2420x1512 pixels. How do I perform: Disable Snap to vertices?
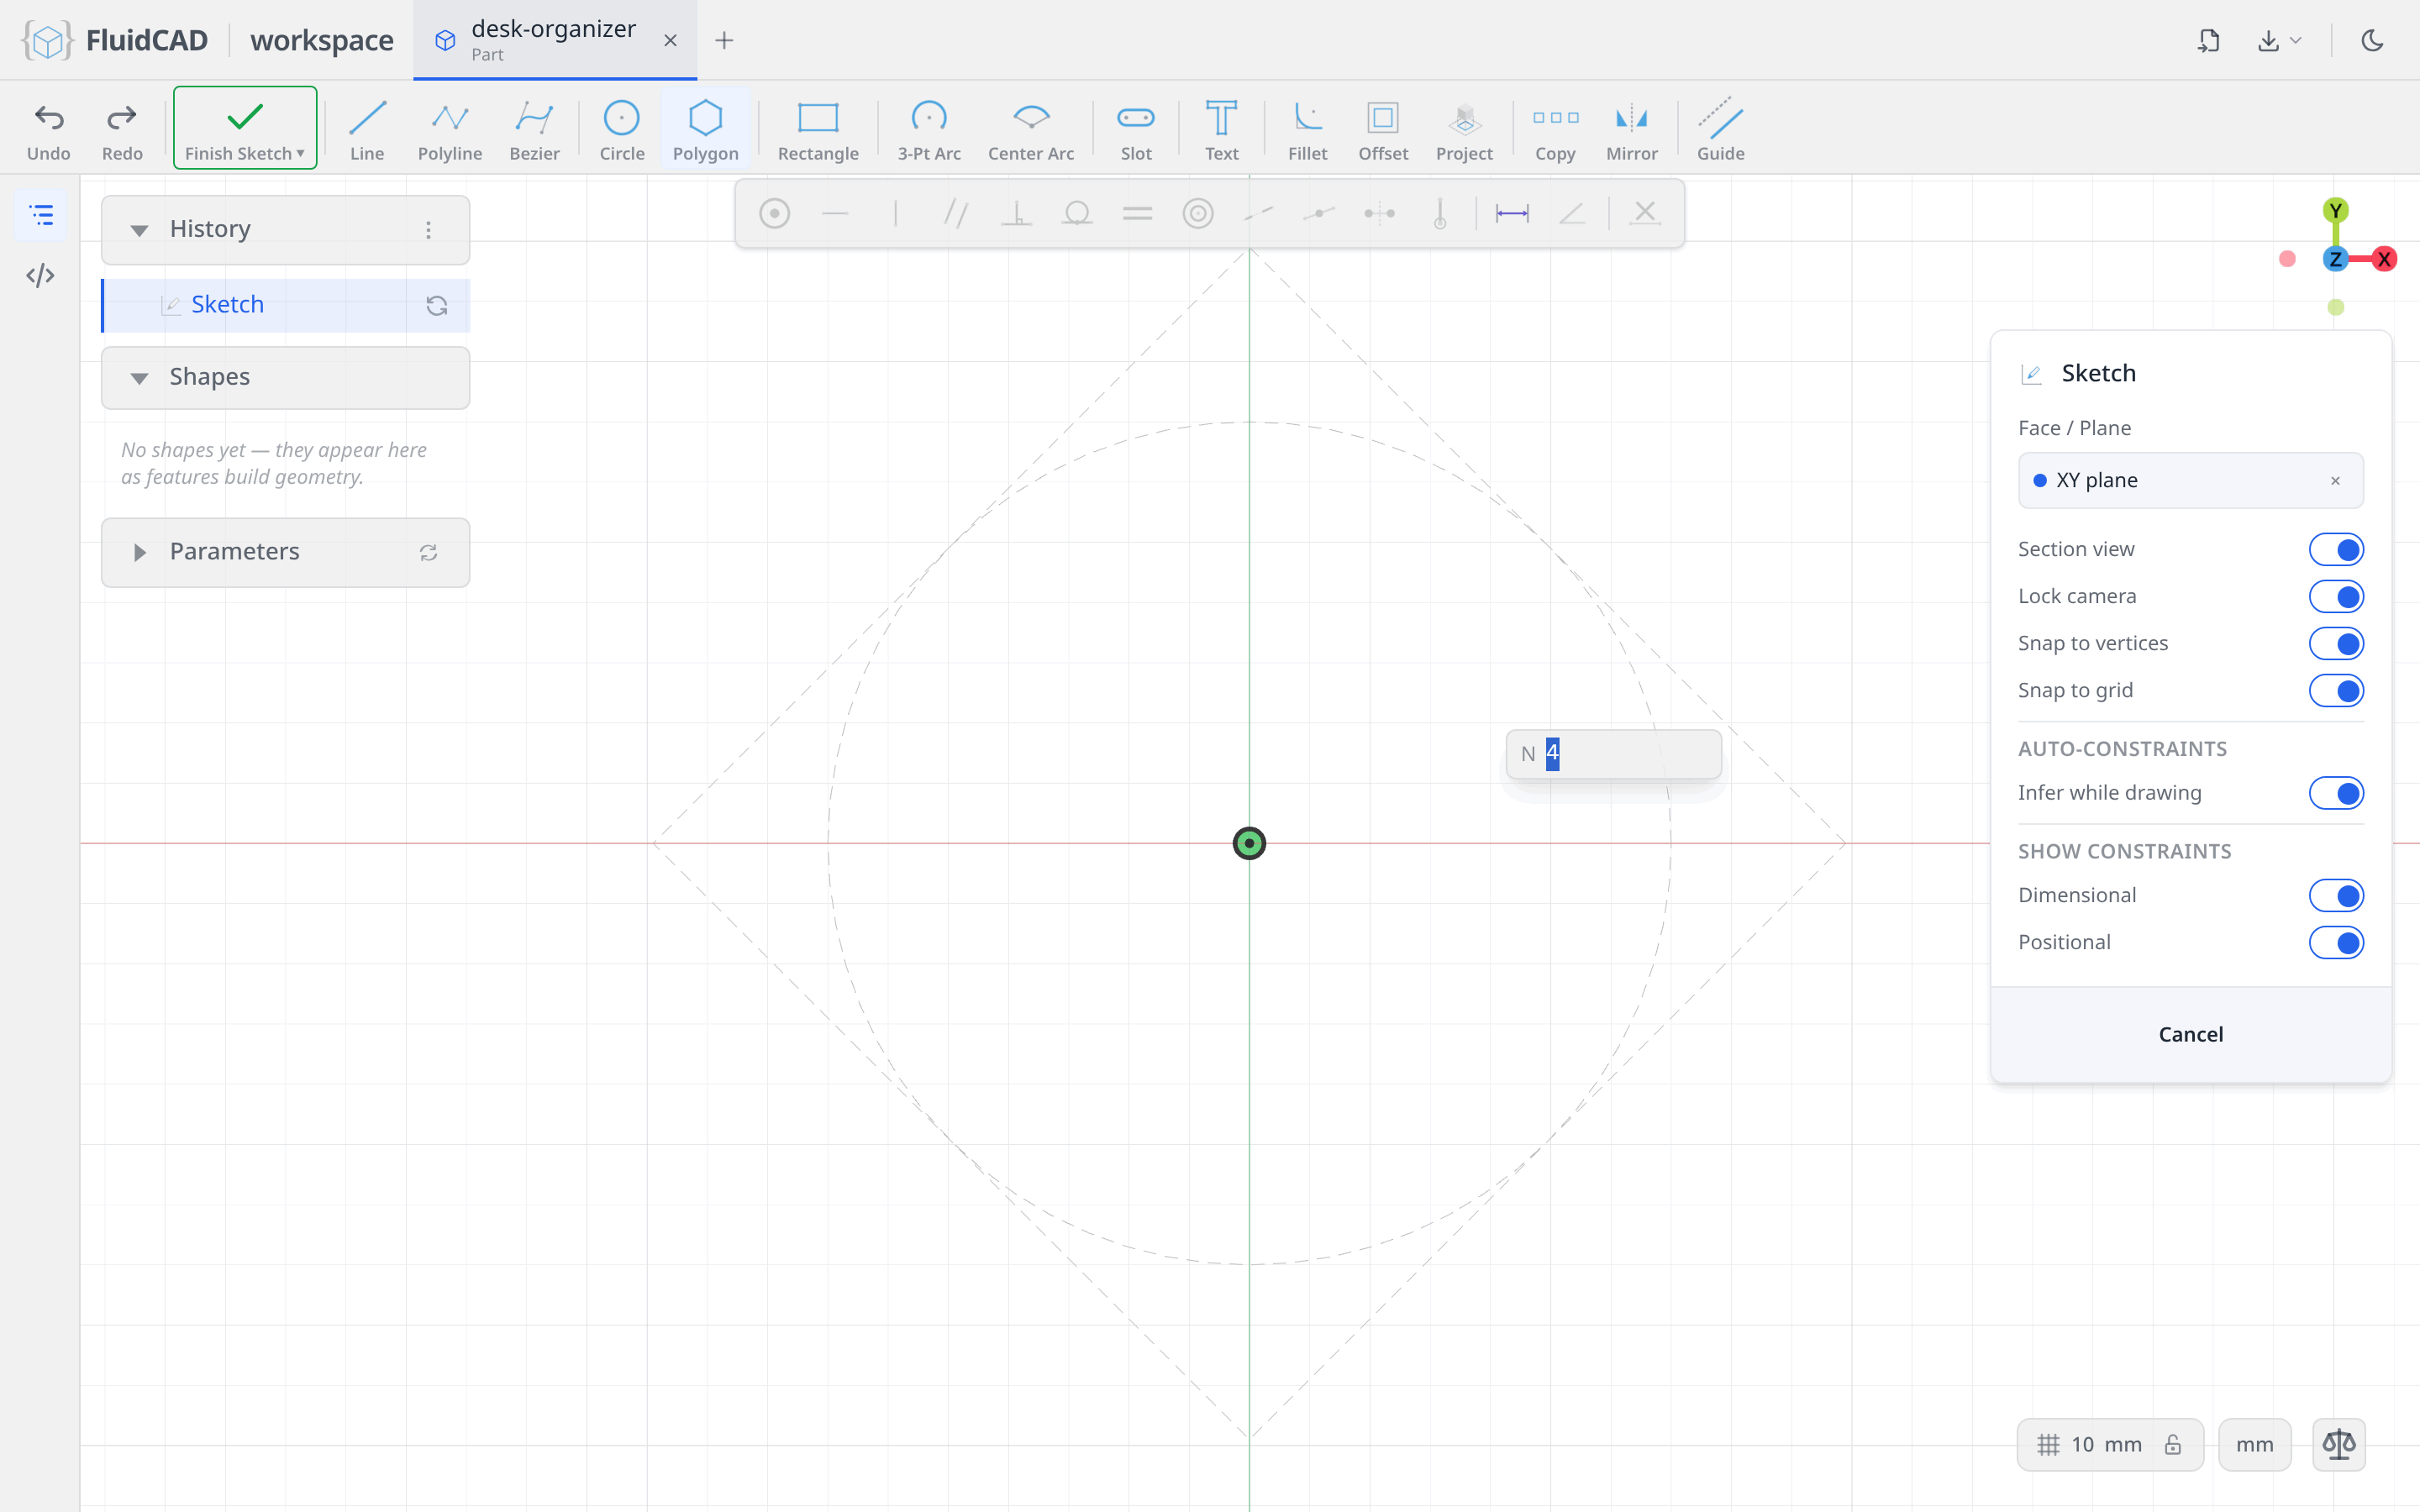(2336, 643)
